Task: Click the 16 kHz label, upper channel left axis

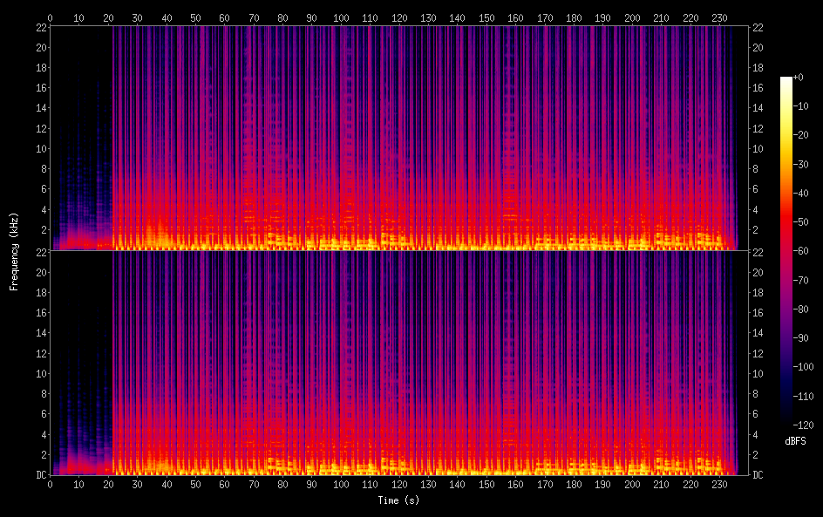Action: pyautogui.click(x=40, y=88)
